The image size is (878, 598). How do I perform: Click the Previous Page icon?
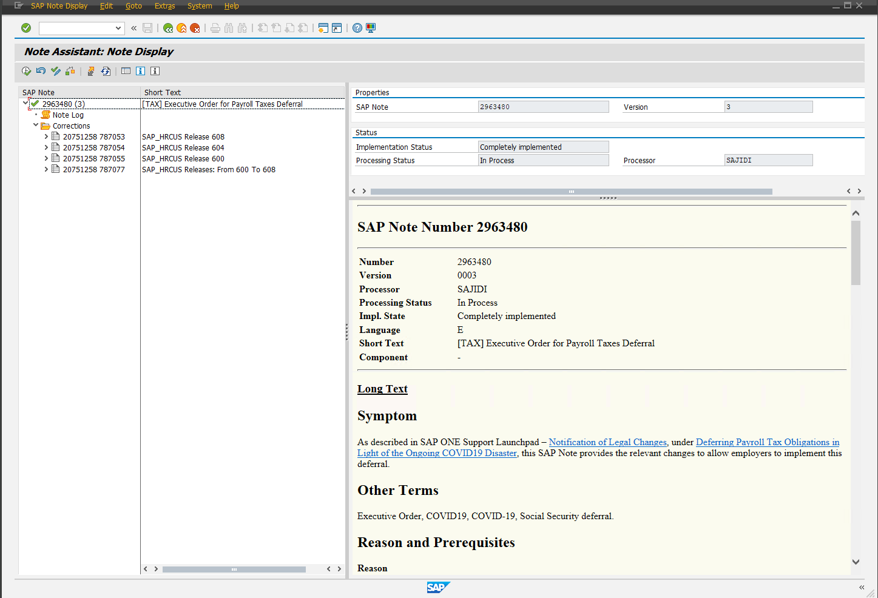[x=276, y=28]
